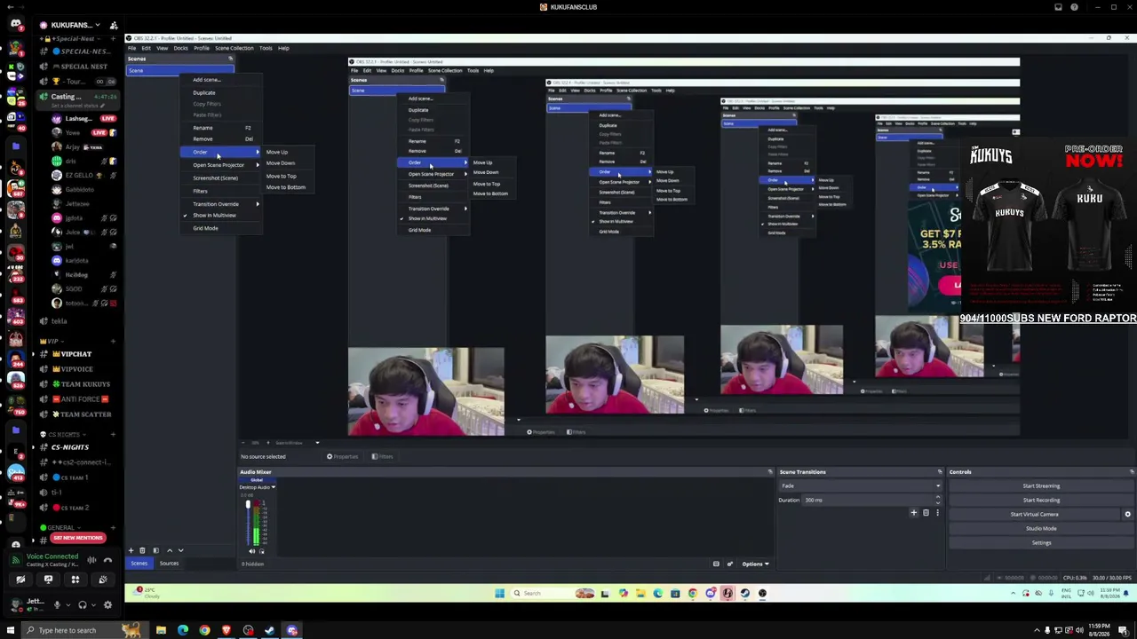Disconnect from voice channel
The height and width of the screenshot is (639, 1137).
coord(107,560)
